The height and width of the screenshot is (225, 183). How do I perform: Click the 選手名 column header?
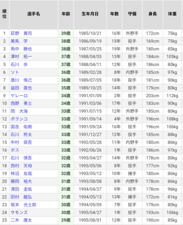coord(33,14)
